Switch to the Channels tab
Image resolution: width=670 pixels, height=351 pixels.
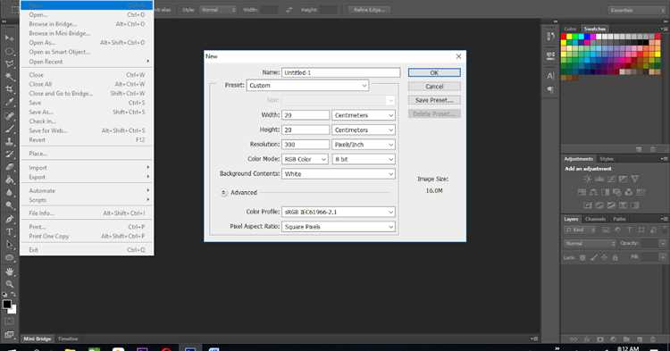595,219
